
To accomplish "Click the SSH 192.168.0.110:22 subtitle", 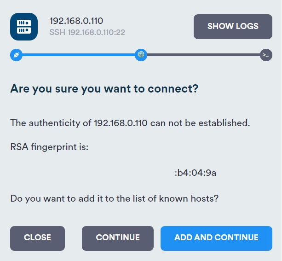I will click(x=87, y=33).
